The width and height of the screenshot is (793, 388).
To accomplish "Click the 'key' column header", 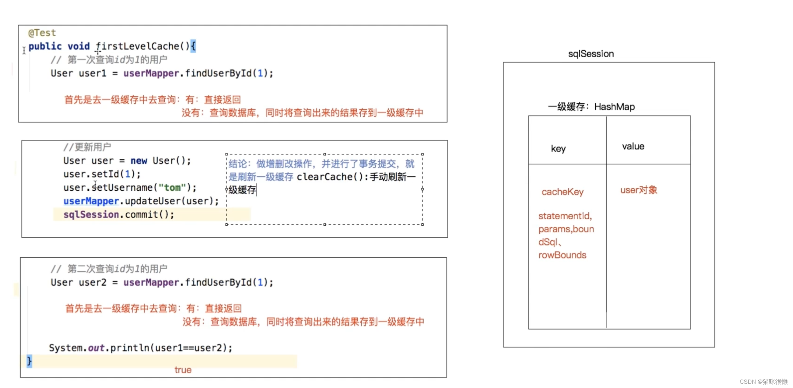I will coord(558,149).
